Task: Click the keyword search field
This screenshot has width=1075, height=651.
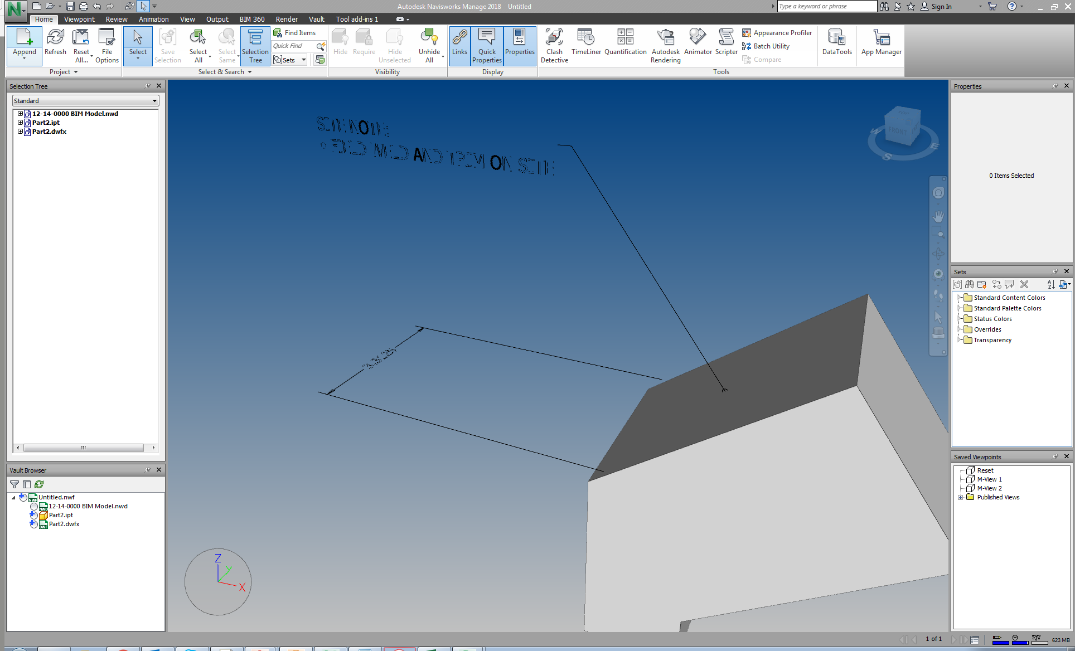Action: click(x=826, y=6)
